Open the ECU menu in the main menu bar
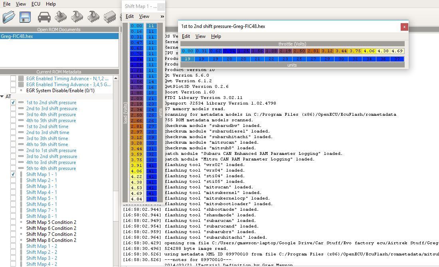Viewport: 439px width, 267px height. pyautogui.click(x=36, y=4)
